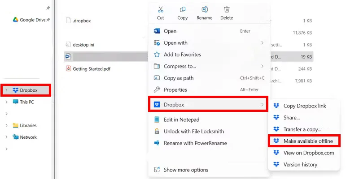Expand the Network tree node
Screen dimensions: 359x179
coord(6,137)
